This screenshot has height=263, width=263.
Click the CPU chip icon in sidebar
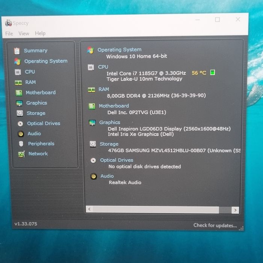[x=18, y=72]
